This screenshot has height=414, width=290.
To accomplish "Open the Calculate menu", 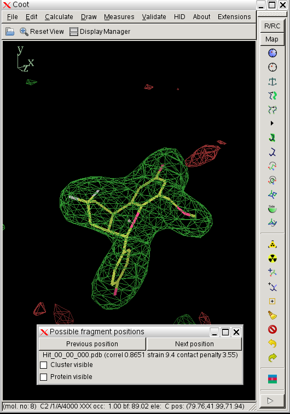I will coord(59,17).
